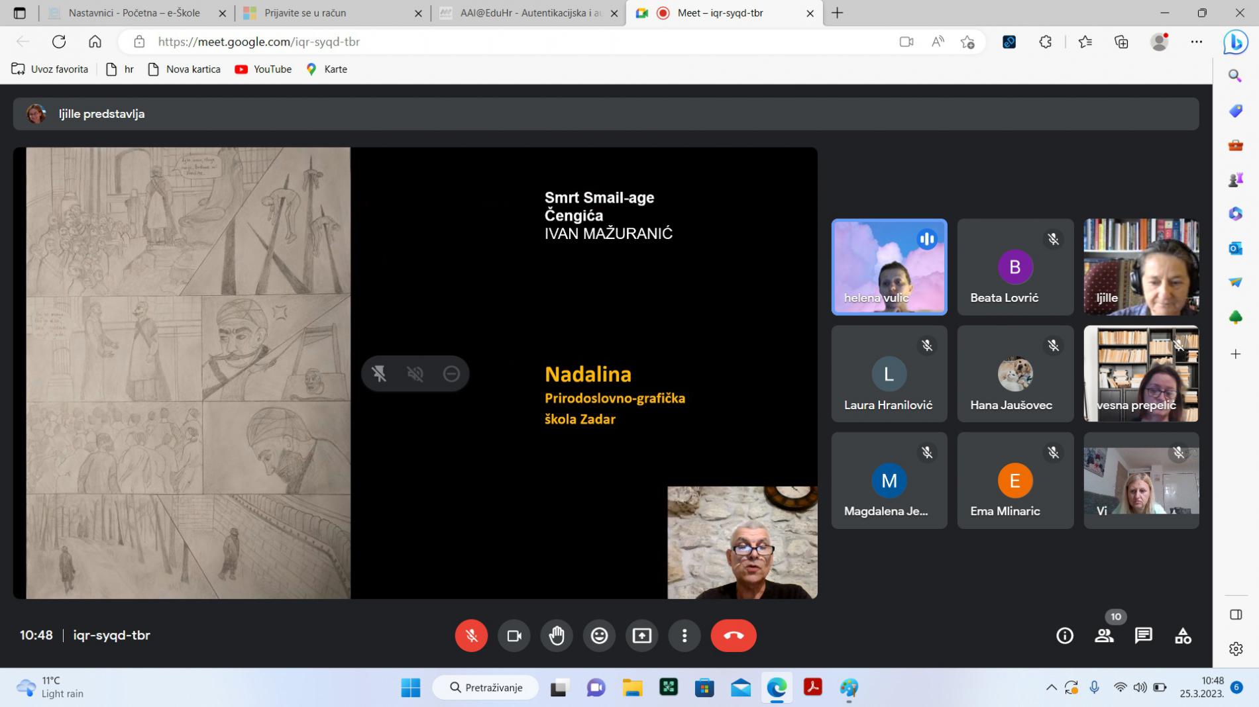The image size is (1259, 707).
Task: Open browser Settings and more menu
Action: (x=1196, y=42)
